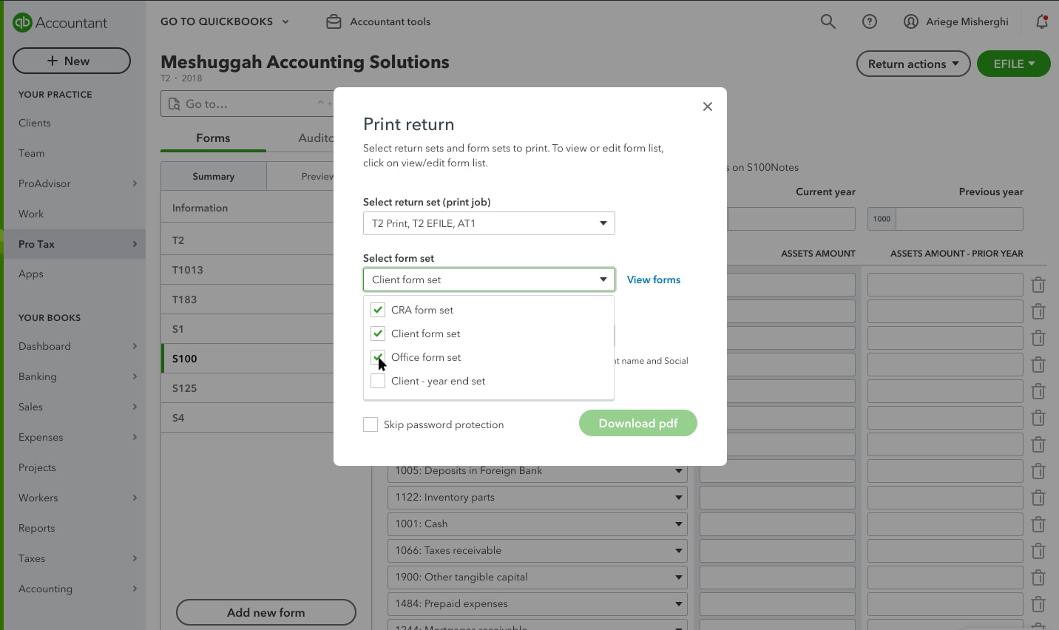The width and height of the screenshot is (1059, 630).
Task: Open the 1900: Other tangible capital dropdown
Action: 538,577
